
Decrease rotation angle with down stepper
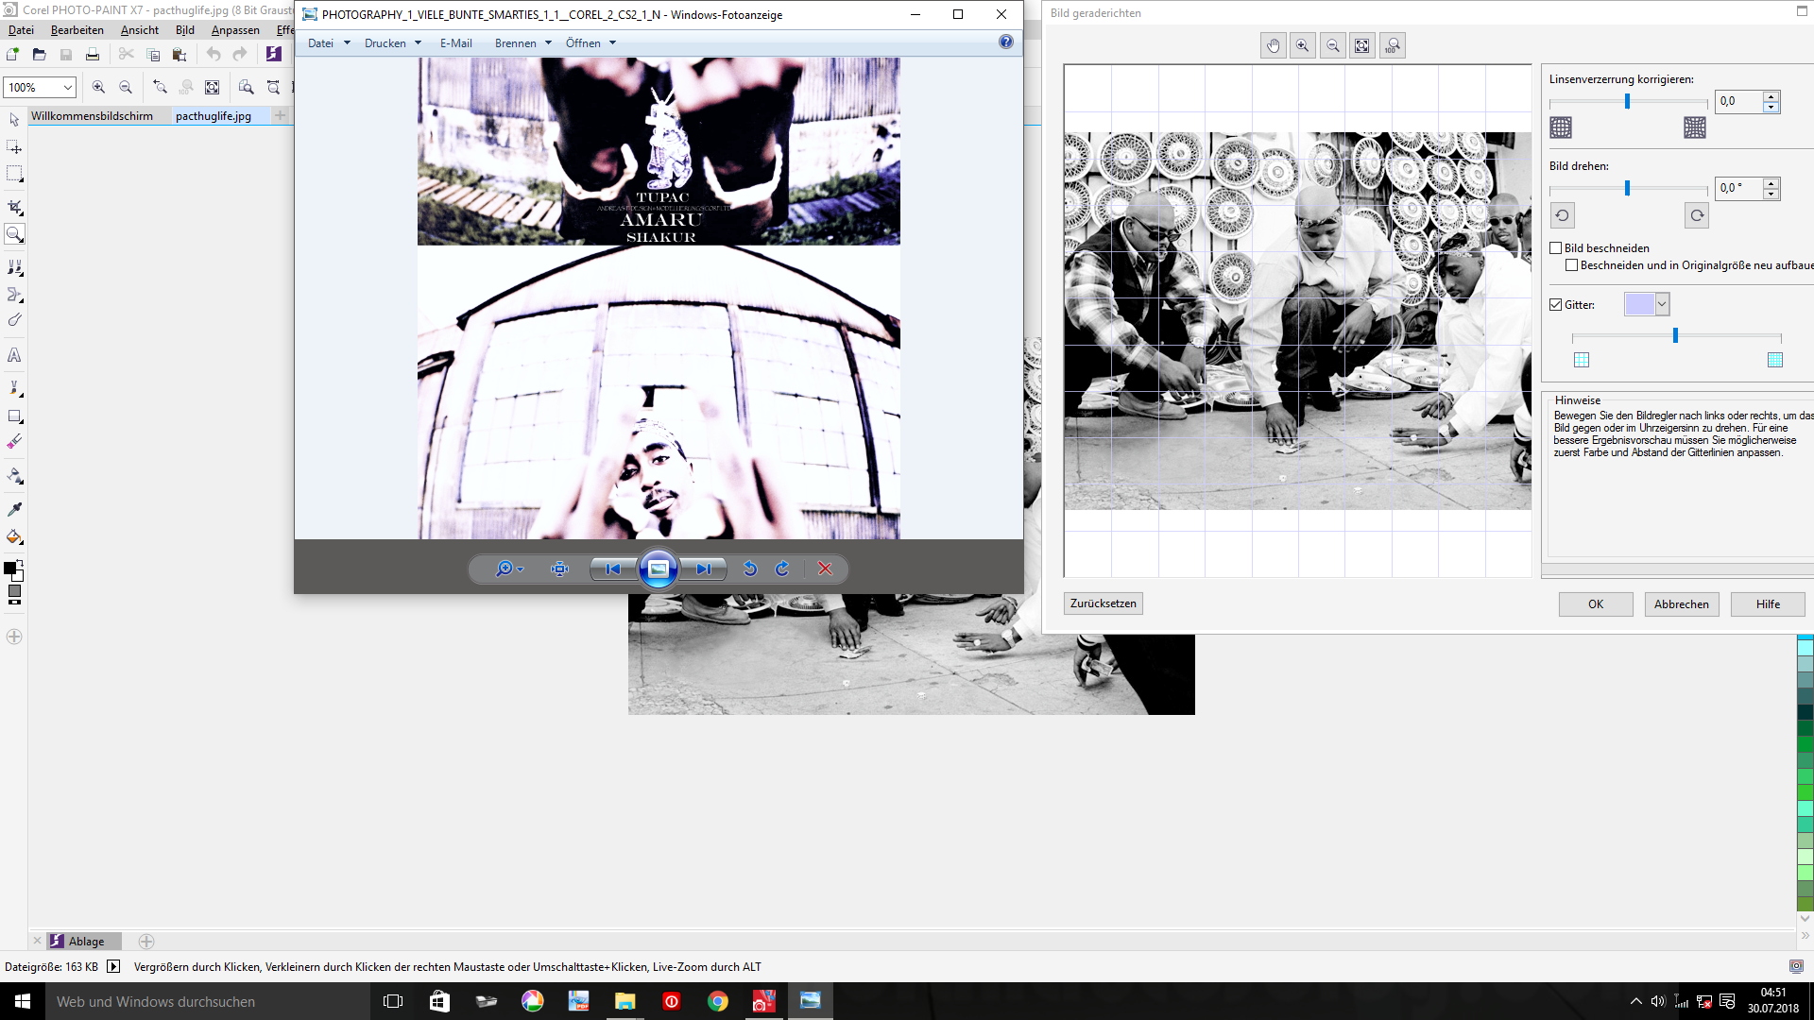click(x=1771, y=194)
